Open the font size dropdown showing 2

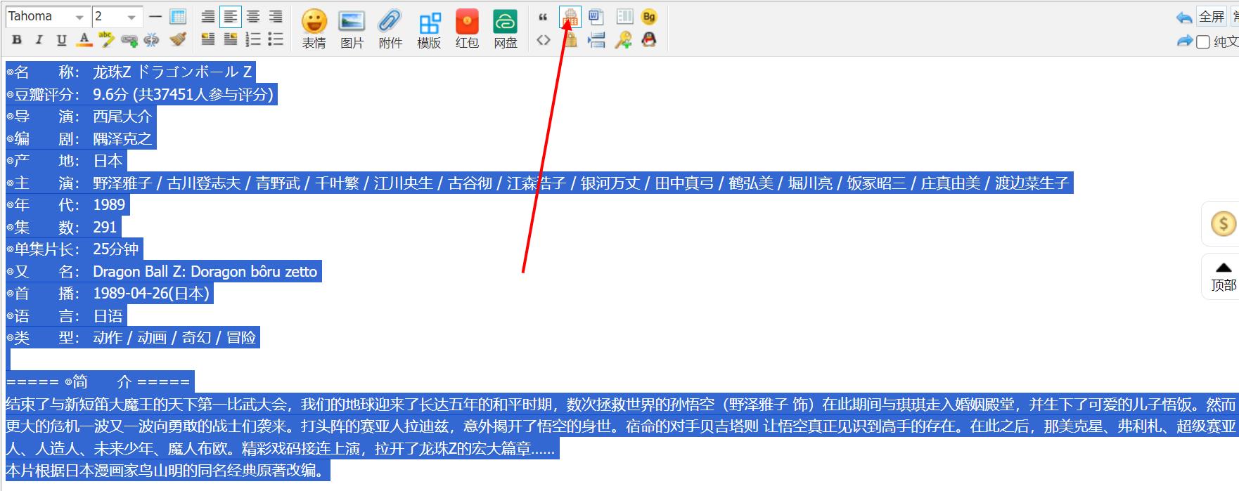coord(117,16)
